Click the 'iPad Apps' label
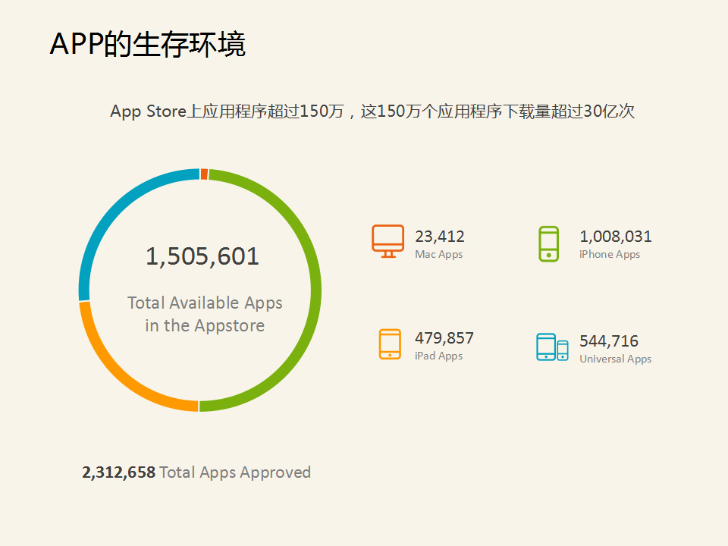The height and width of the screenshot is (546, 728). click(439, 356)
